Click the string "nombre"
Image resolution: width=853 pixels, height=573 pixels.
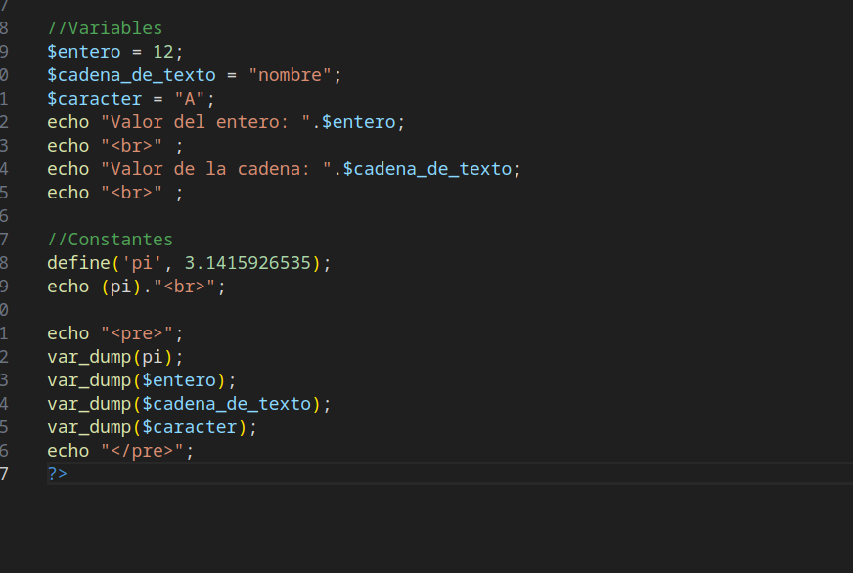click(293, 74)
